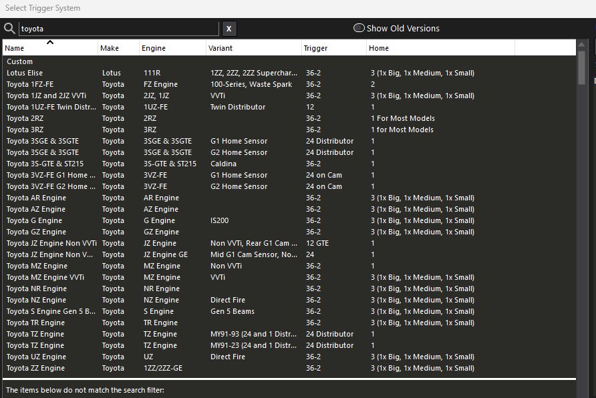Toggle Show Old Versions switch
This screenshot has height=398, width=596.
click(x=359, y=28)
